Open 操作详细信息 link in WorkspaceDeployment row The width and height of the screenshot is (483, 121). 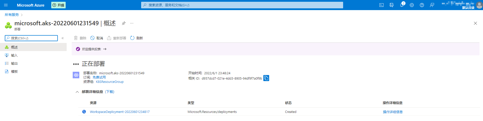pyautogui.click(x=393, y=112)
